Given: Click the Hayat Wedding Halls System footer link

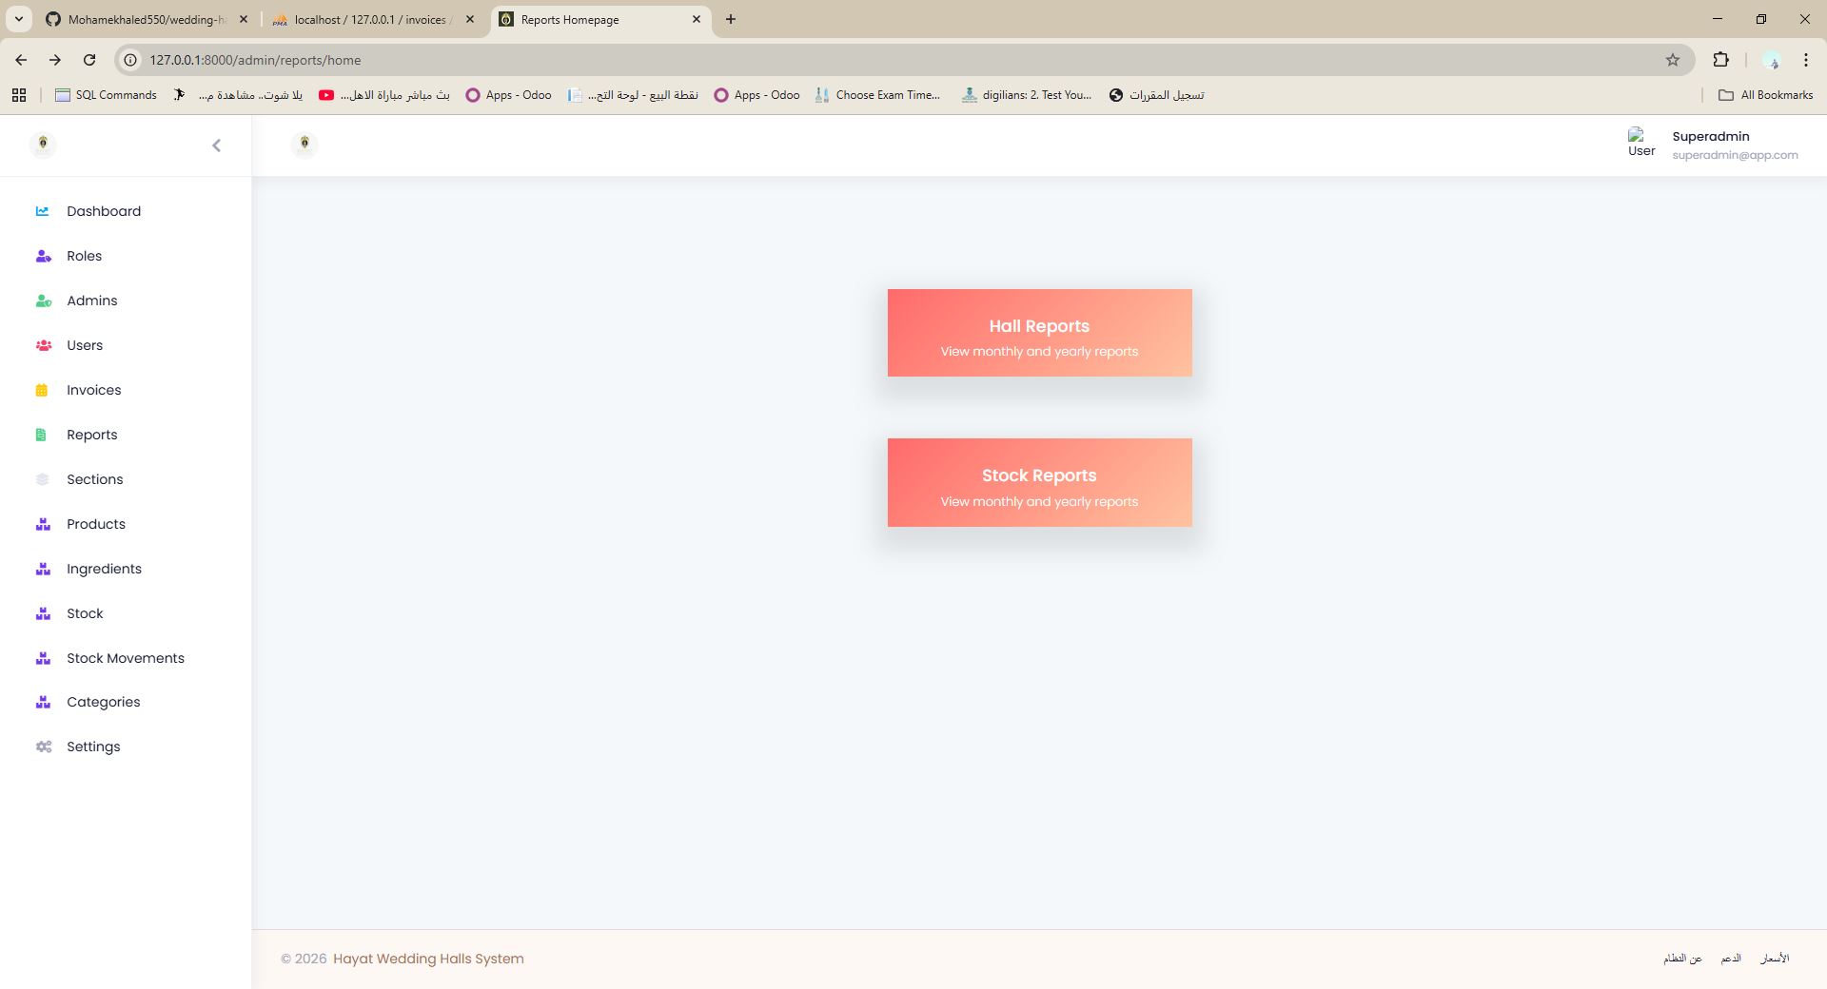Looking at the screenshot, I should [428, 959].
